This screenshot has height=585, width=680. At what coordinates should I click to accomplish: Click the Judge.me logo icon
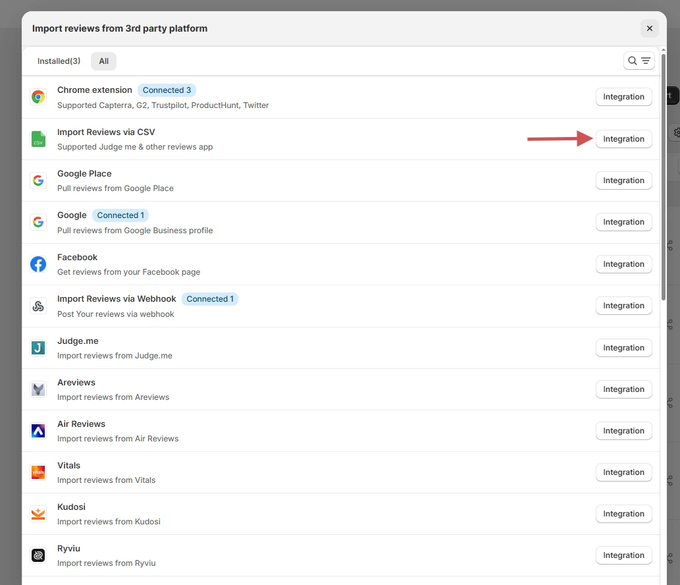pyautogui.click(x=38, y=348)
